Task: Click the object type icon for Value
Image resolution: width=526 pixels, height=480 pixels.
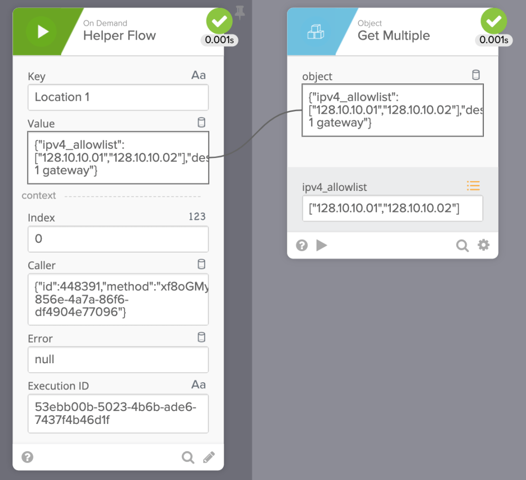Action: (x=202, y=122)
